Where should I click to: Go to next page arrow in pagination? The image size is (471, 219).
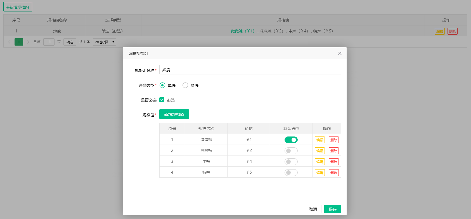click(x=28, y=42)
